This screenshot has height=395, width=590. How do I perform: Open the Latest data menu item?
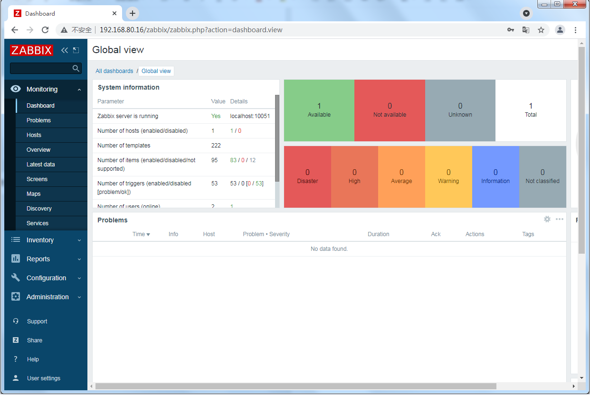(41, 165)
